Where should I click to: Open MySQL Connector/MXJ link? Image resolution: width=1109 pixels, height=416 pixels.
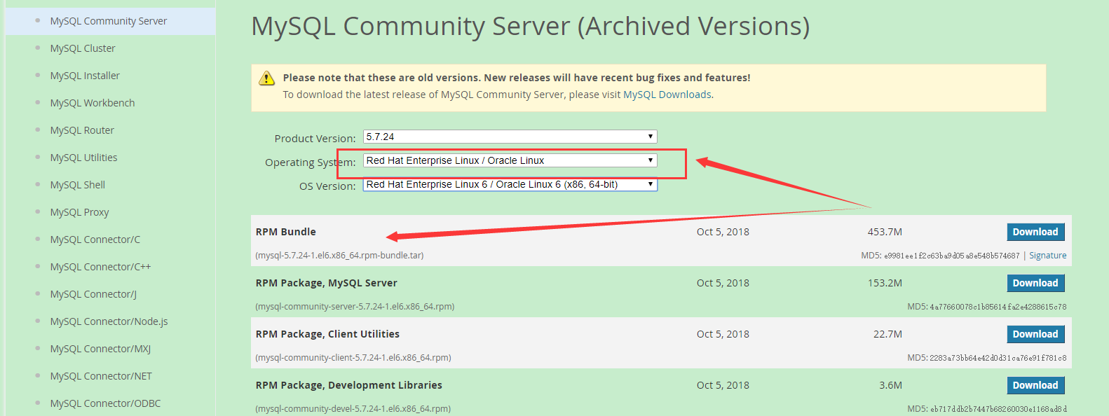tap(100, 349)
